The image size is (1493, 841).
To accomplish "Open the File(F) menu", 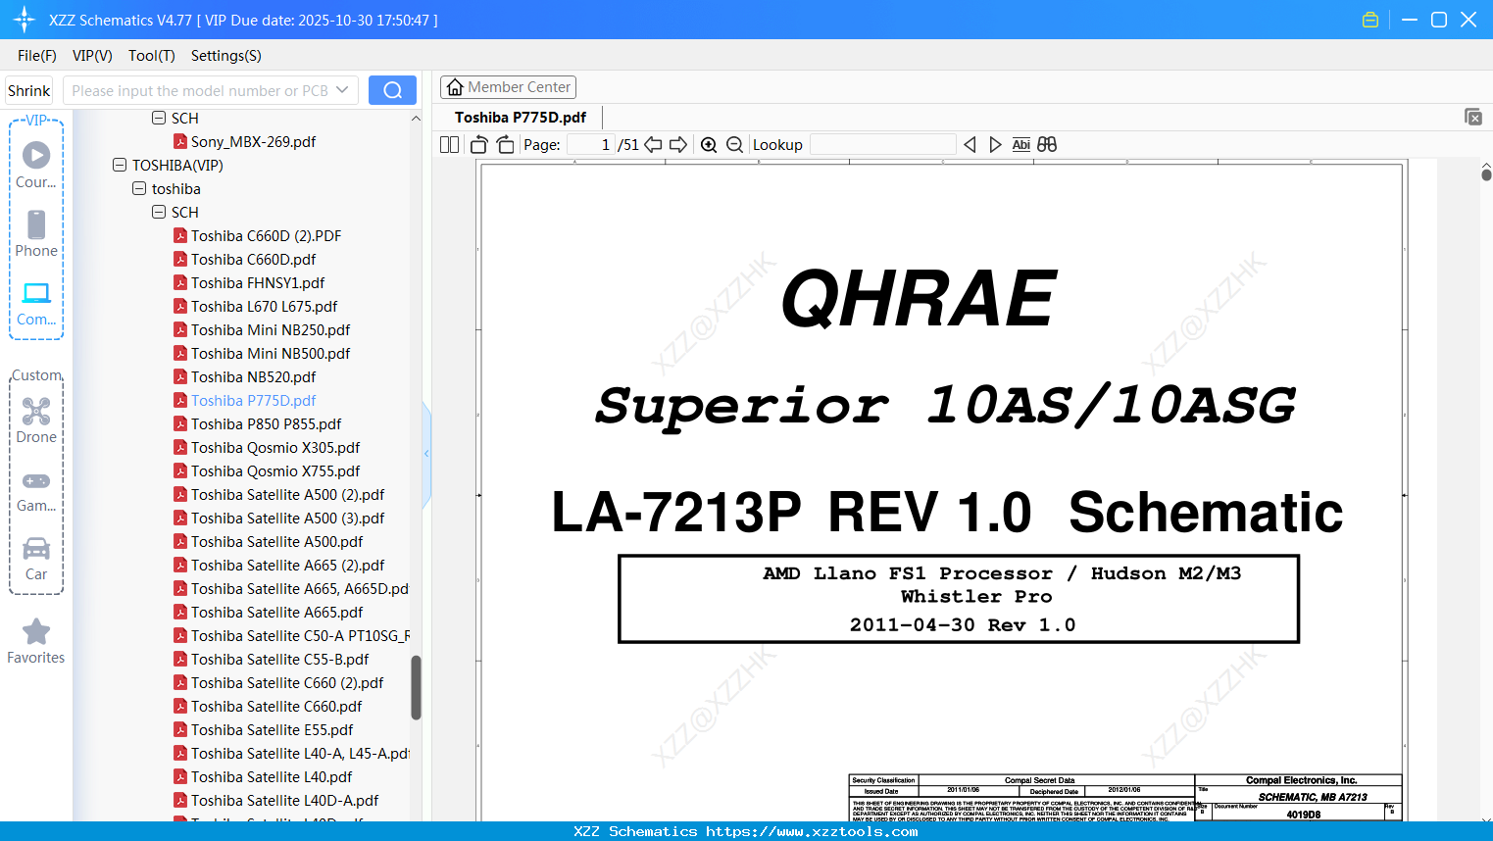I will [x=37, y=56].
